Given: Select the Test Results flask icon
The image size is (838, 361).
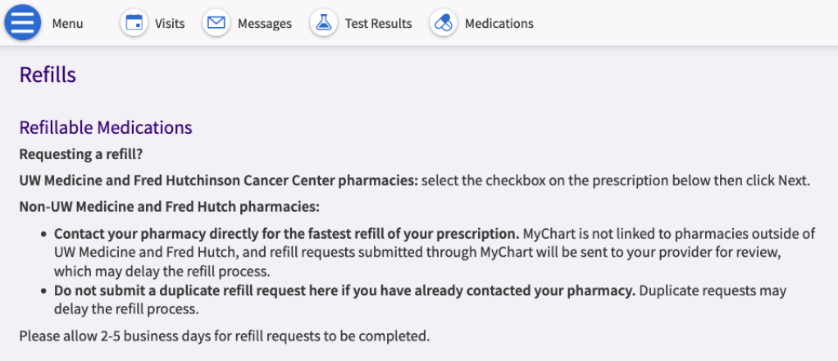Looking at the screenshot, I should point(324,23).
